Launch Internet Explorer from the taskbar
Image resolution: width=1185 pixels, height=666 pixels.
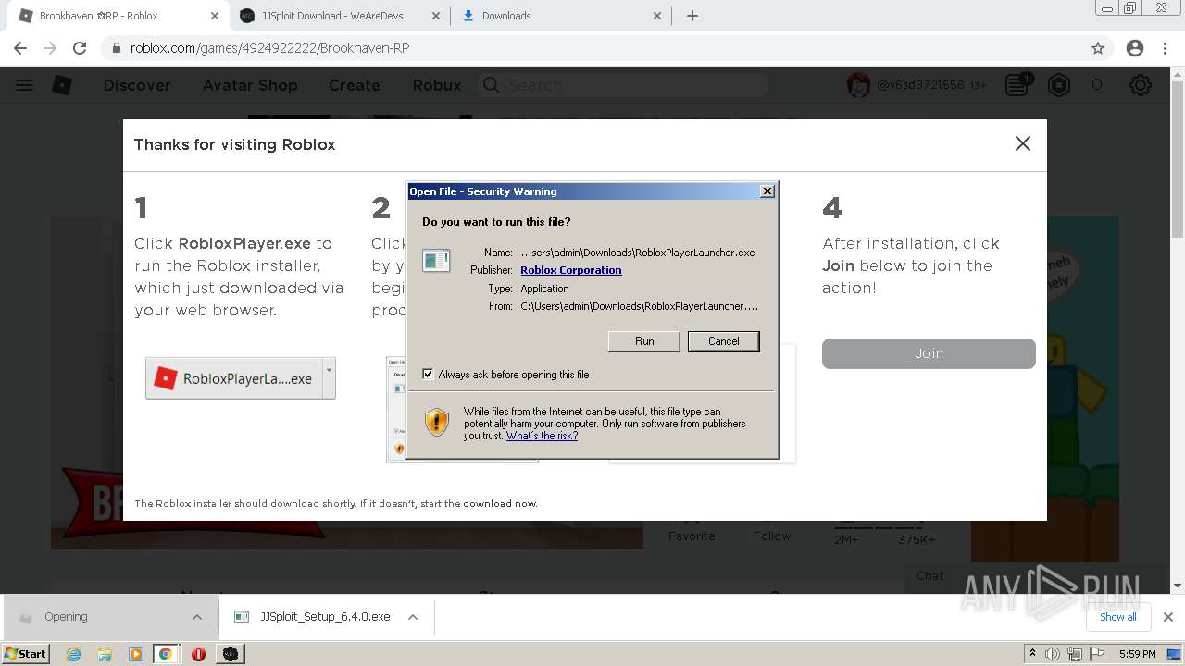tap(73, 654)
